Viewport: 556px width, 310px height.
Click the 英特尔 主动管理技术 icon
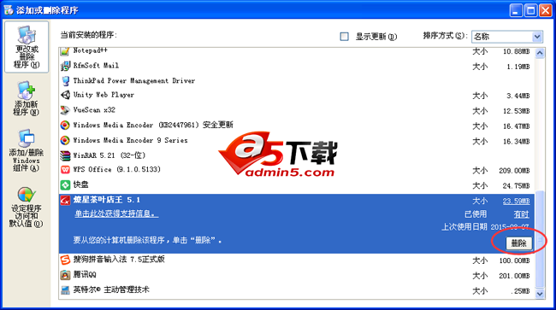point(65,290)
